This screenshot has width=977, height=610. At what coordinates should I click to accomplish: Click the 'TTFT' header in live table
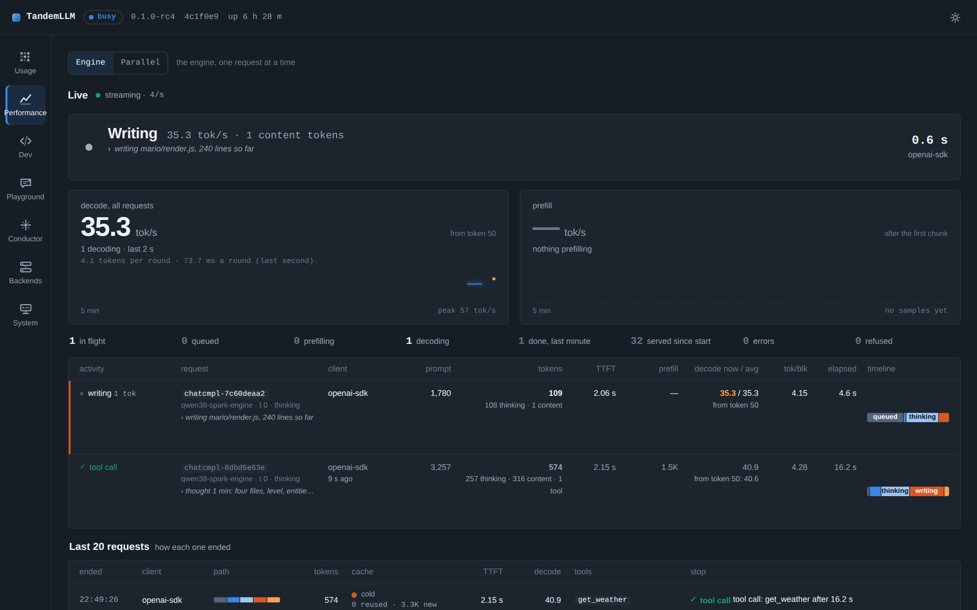tap(605, 369)
